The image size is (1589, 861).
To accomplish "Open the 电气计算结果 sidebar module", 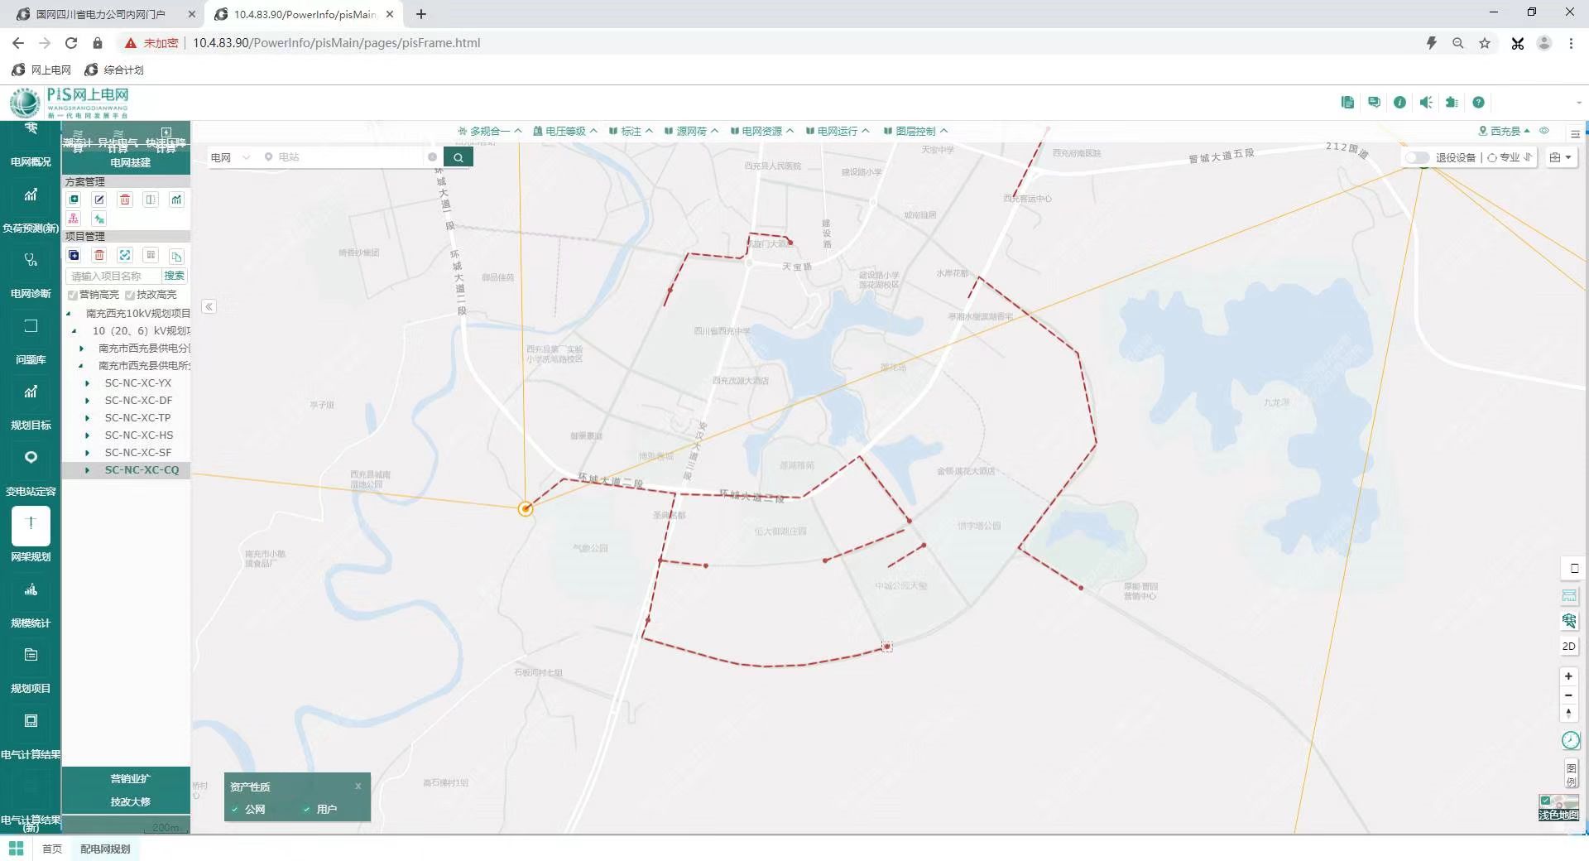I will pos(31,738).
